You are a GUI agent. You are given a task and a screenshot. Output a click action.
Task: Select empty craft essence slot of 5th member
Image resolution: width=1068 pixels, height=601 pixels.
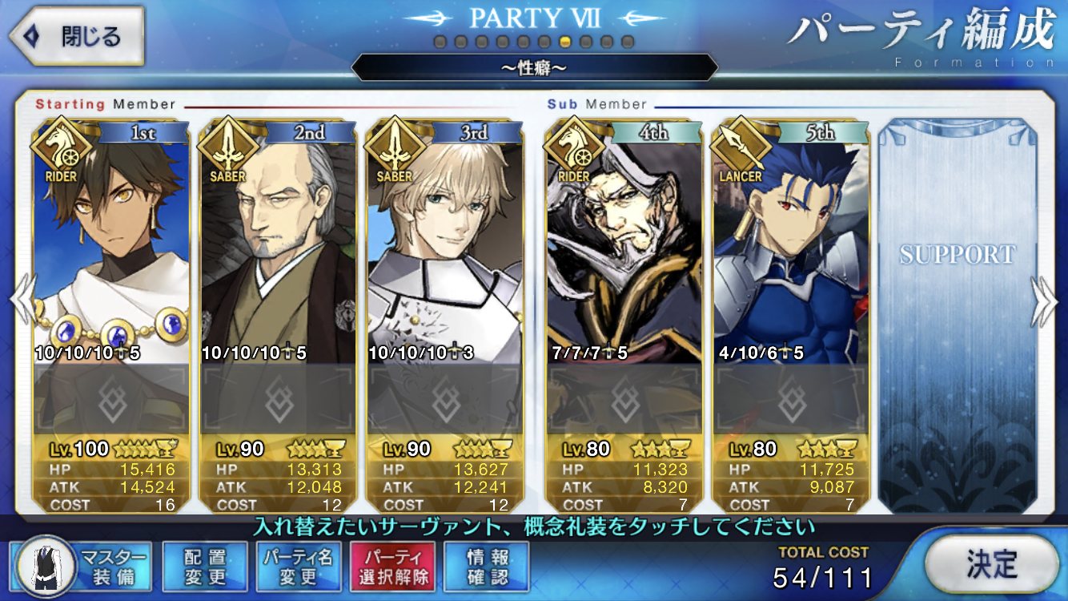790,399
